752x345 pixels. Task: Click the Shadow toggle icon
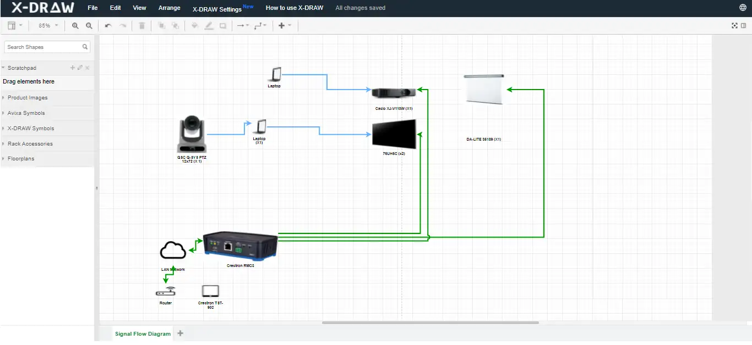point(223,25)
